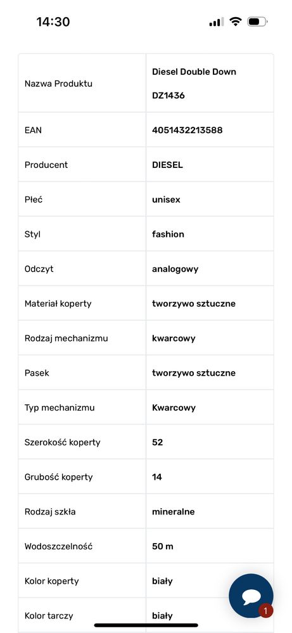Select the Szerokość koperty value 52

pos(157,442)
